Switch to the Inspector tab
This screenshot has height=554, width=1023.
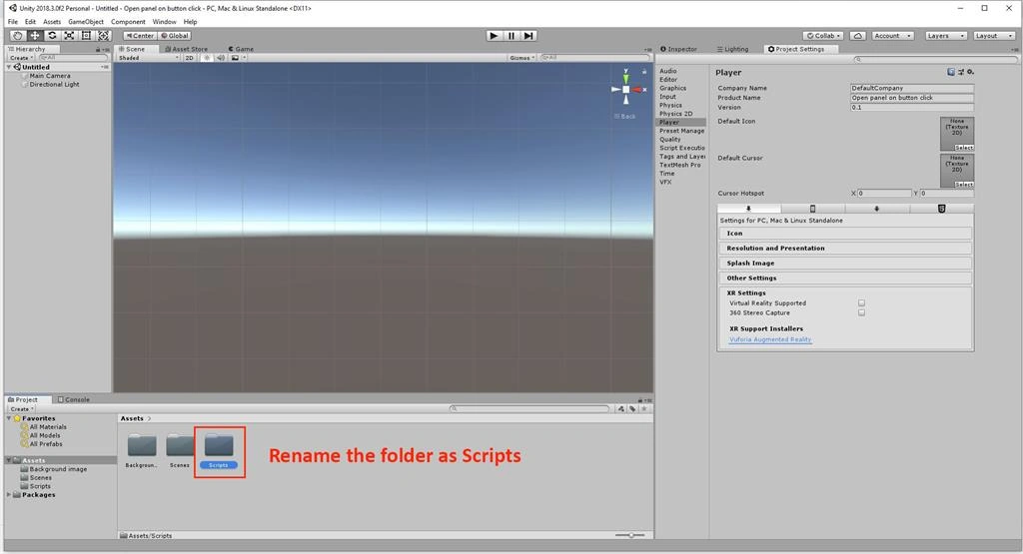click(678, 49)
